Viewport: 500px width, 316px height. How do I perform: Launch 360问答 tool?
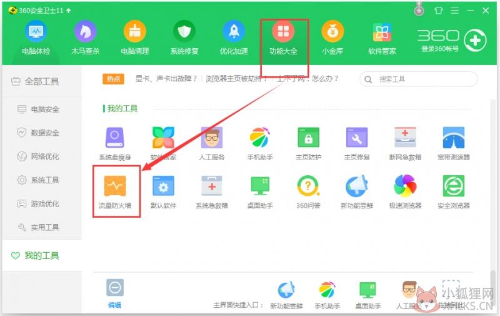pos(308,192)
